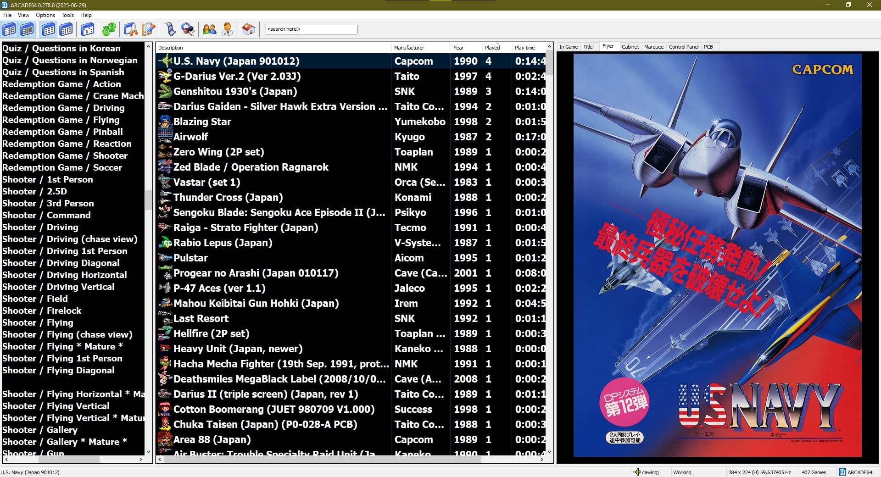The image size is (881, 477).
Task: Switch to the In Game tab
Action: [x=569, y=47]
